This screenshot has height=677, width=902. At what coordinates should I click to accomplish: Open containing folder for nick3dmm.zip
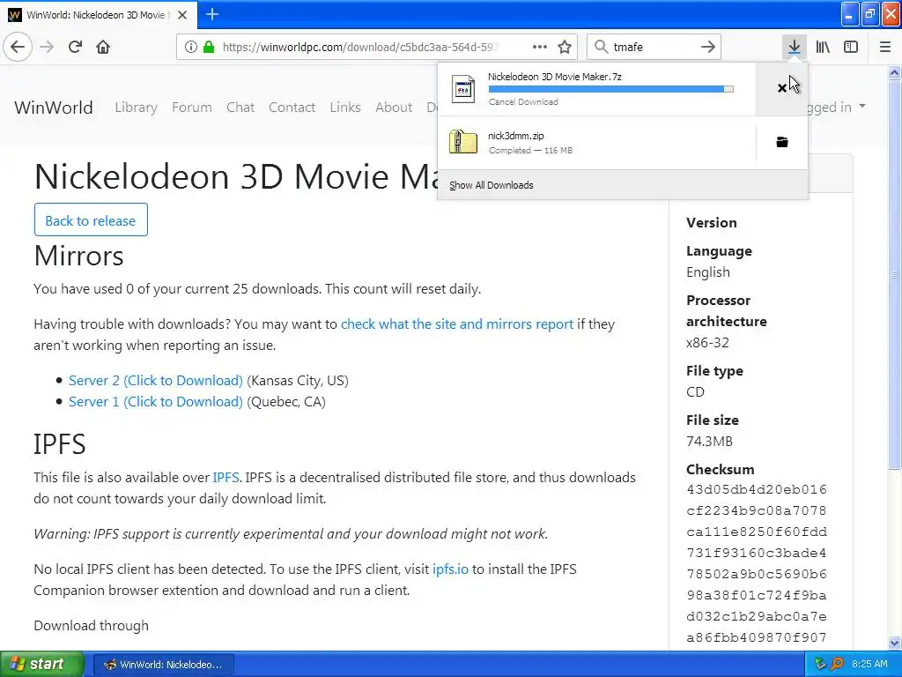[782, 142]
